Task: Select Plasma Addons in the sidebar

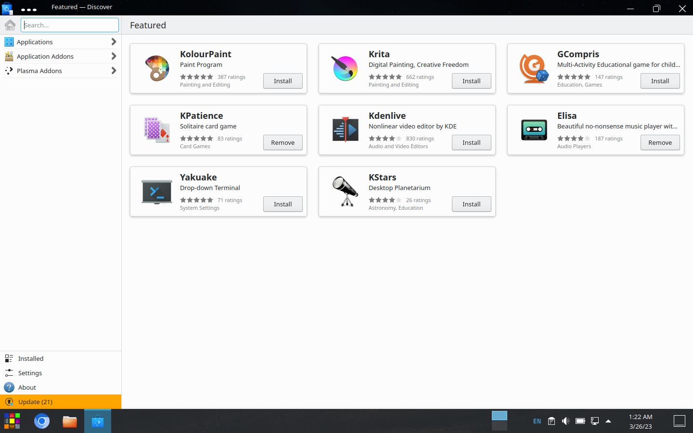Action: point(61,71)
